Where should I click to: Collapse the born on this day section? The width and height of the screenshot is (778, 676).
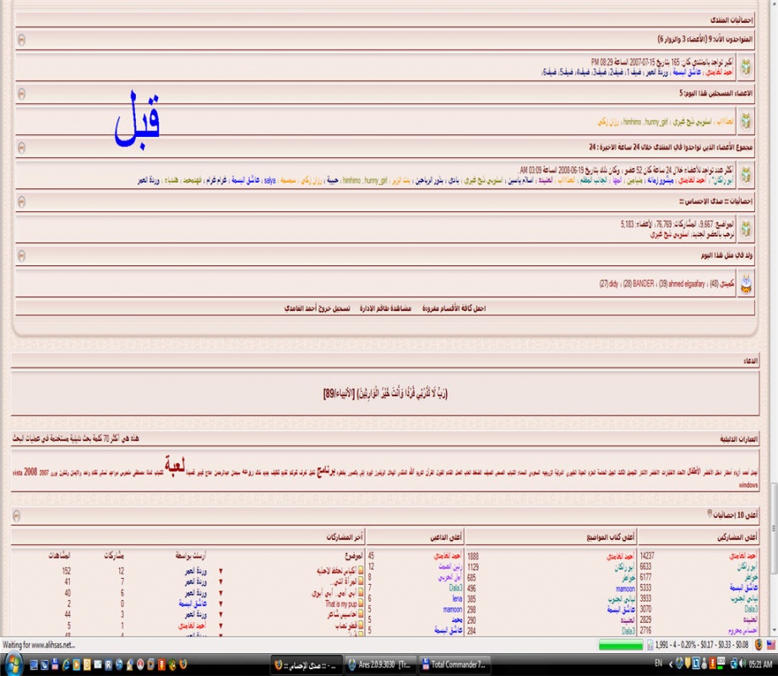pos(21,255)
